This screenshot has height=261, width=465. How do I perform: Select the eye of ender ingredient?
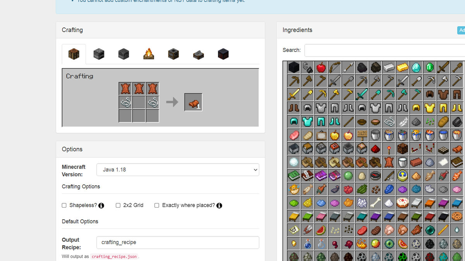pos(389,243)
